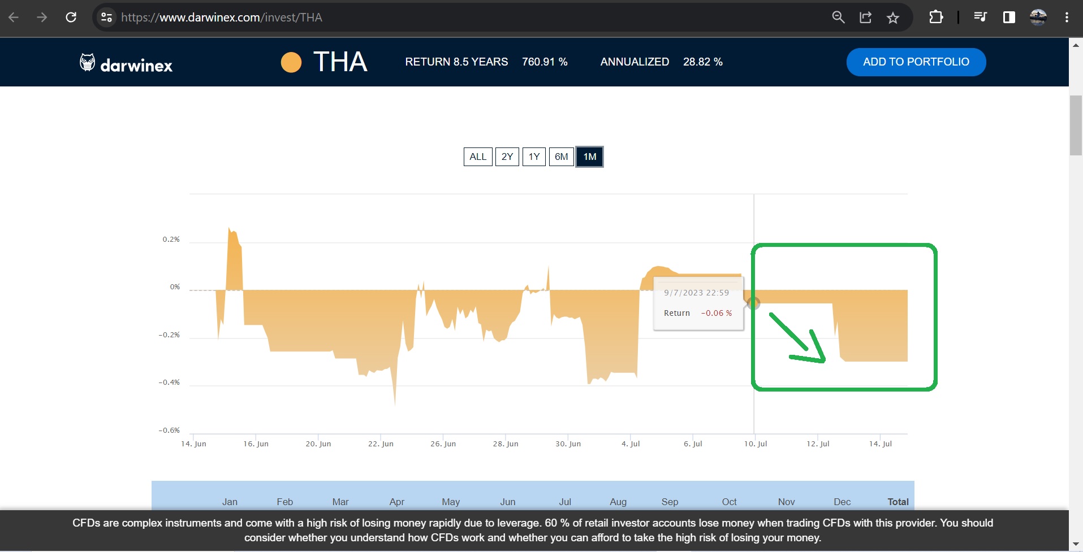The height and width of the screenshot is (552, 1083).
Task: Click the ANNUALIZED label
Action: pos(635,62)
